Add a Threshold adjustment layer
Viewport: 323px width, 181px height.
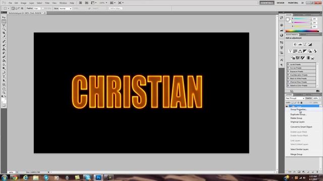pyautogui.click(x=303, y=58)
